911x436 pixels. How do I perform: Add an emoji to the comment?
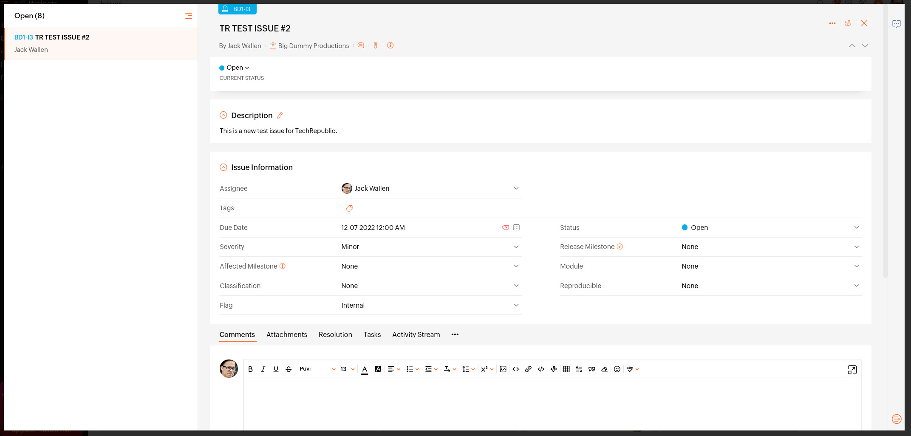tap(617, 369)
